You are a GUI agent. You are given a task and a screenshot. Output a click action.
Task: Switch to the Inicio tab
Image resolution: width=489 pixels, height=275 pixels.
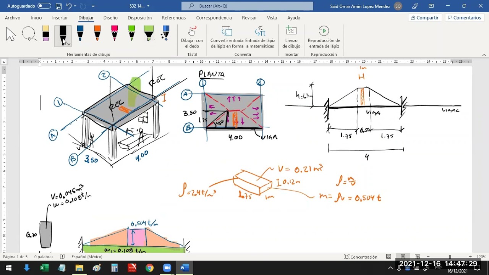coord(36,18)
